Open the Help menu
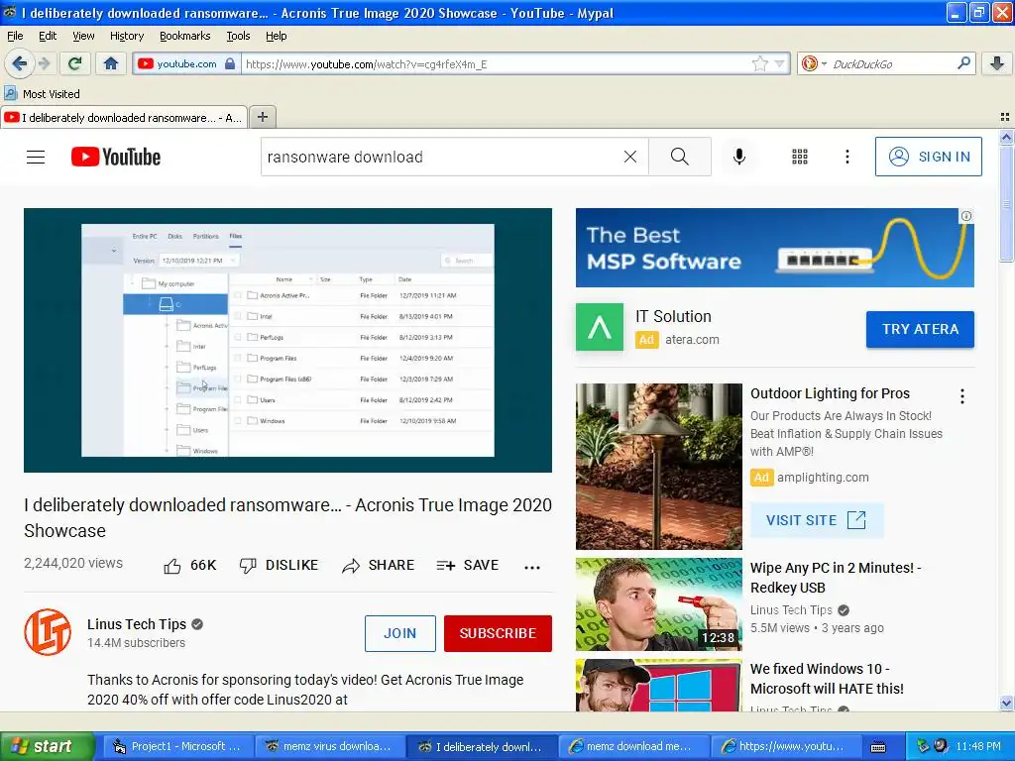This screenshot has height=761, width=1015. 276,36
